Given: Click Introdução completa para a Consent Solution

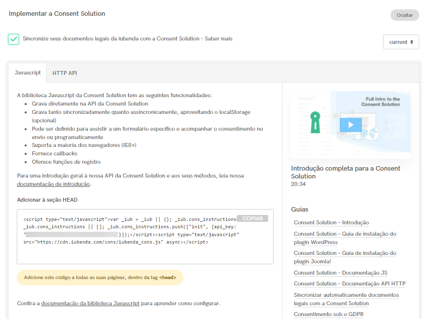Looking at the screenshot, I should coord(346,172).
